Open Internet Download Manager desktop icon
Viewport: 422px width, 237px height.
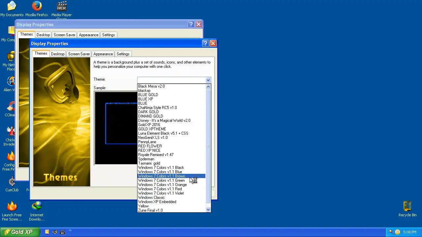(37, 211)
